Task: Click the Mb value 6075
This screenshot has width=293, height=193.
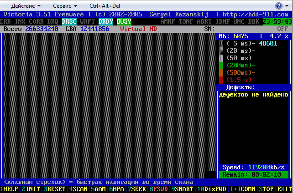Action: (241, 36)
